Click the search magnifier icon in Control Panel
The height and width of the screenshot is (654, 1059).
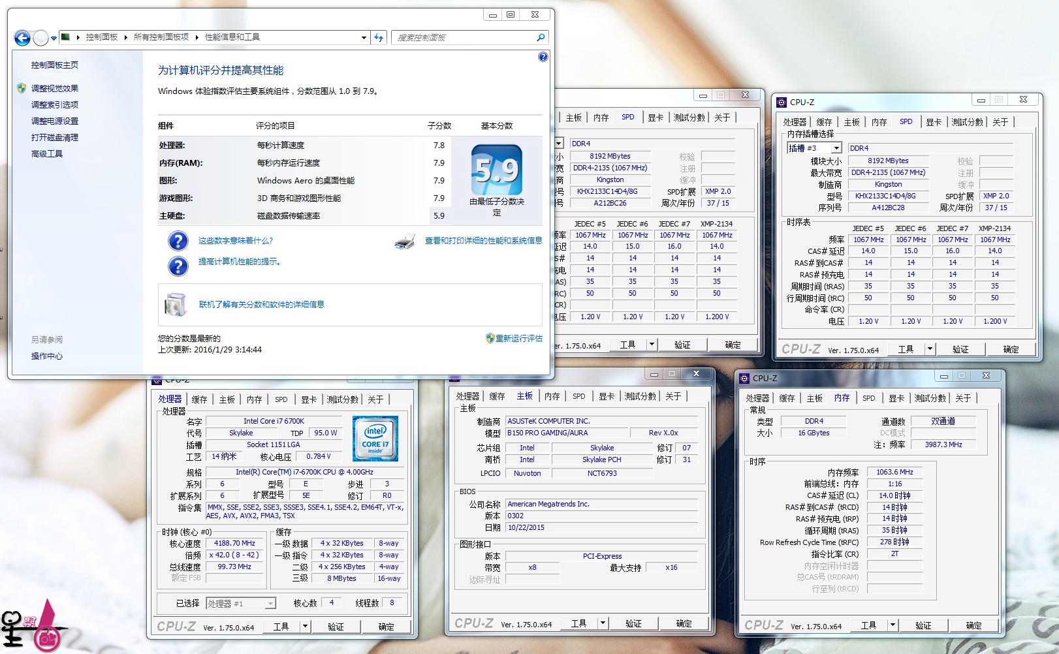541,38
